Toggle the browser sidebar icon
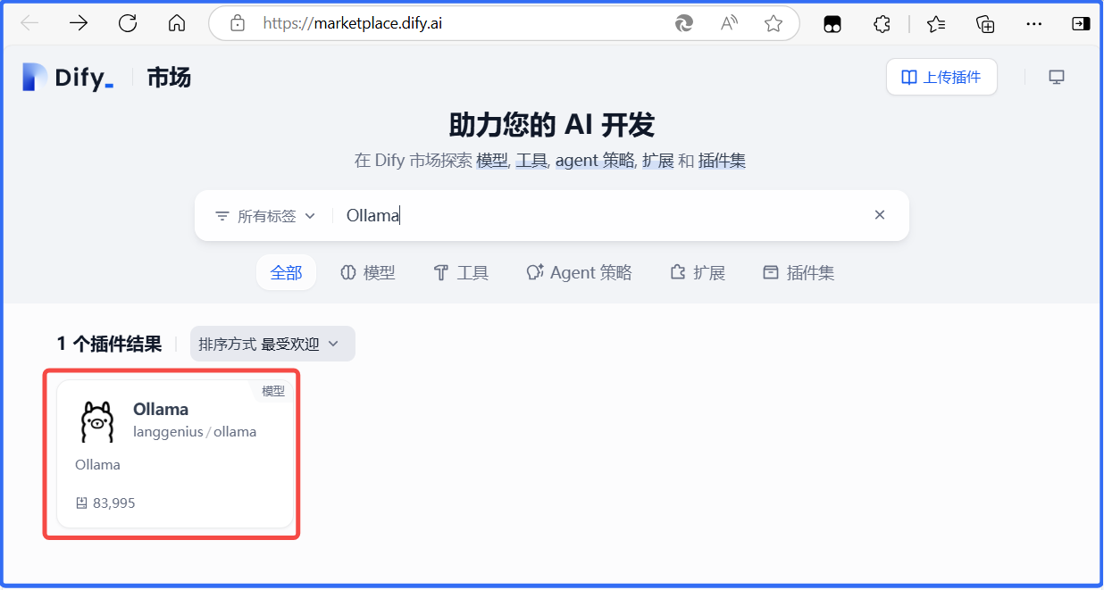1104x590 pixels. (x=1081, y=24)
